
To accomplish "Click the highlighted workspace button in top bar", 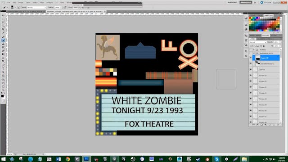I will (246, 2).
